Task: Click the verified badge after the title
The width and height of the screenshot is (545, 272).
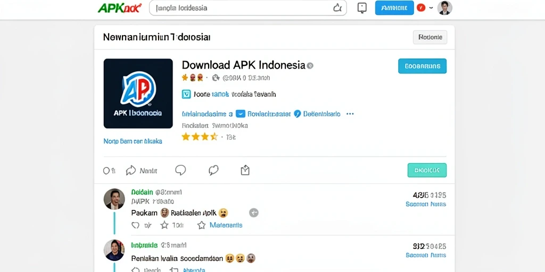Action: pos(310,65)
